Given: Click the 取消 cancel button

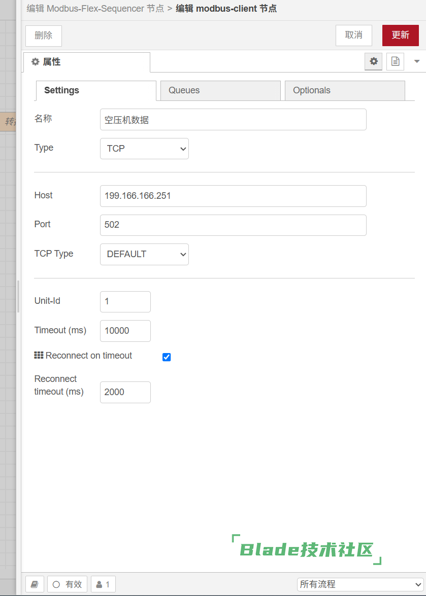Looking at the screenshot, I should [354, 35].
